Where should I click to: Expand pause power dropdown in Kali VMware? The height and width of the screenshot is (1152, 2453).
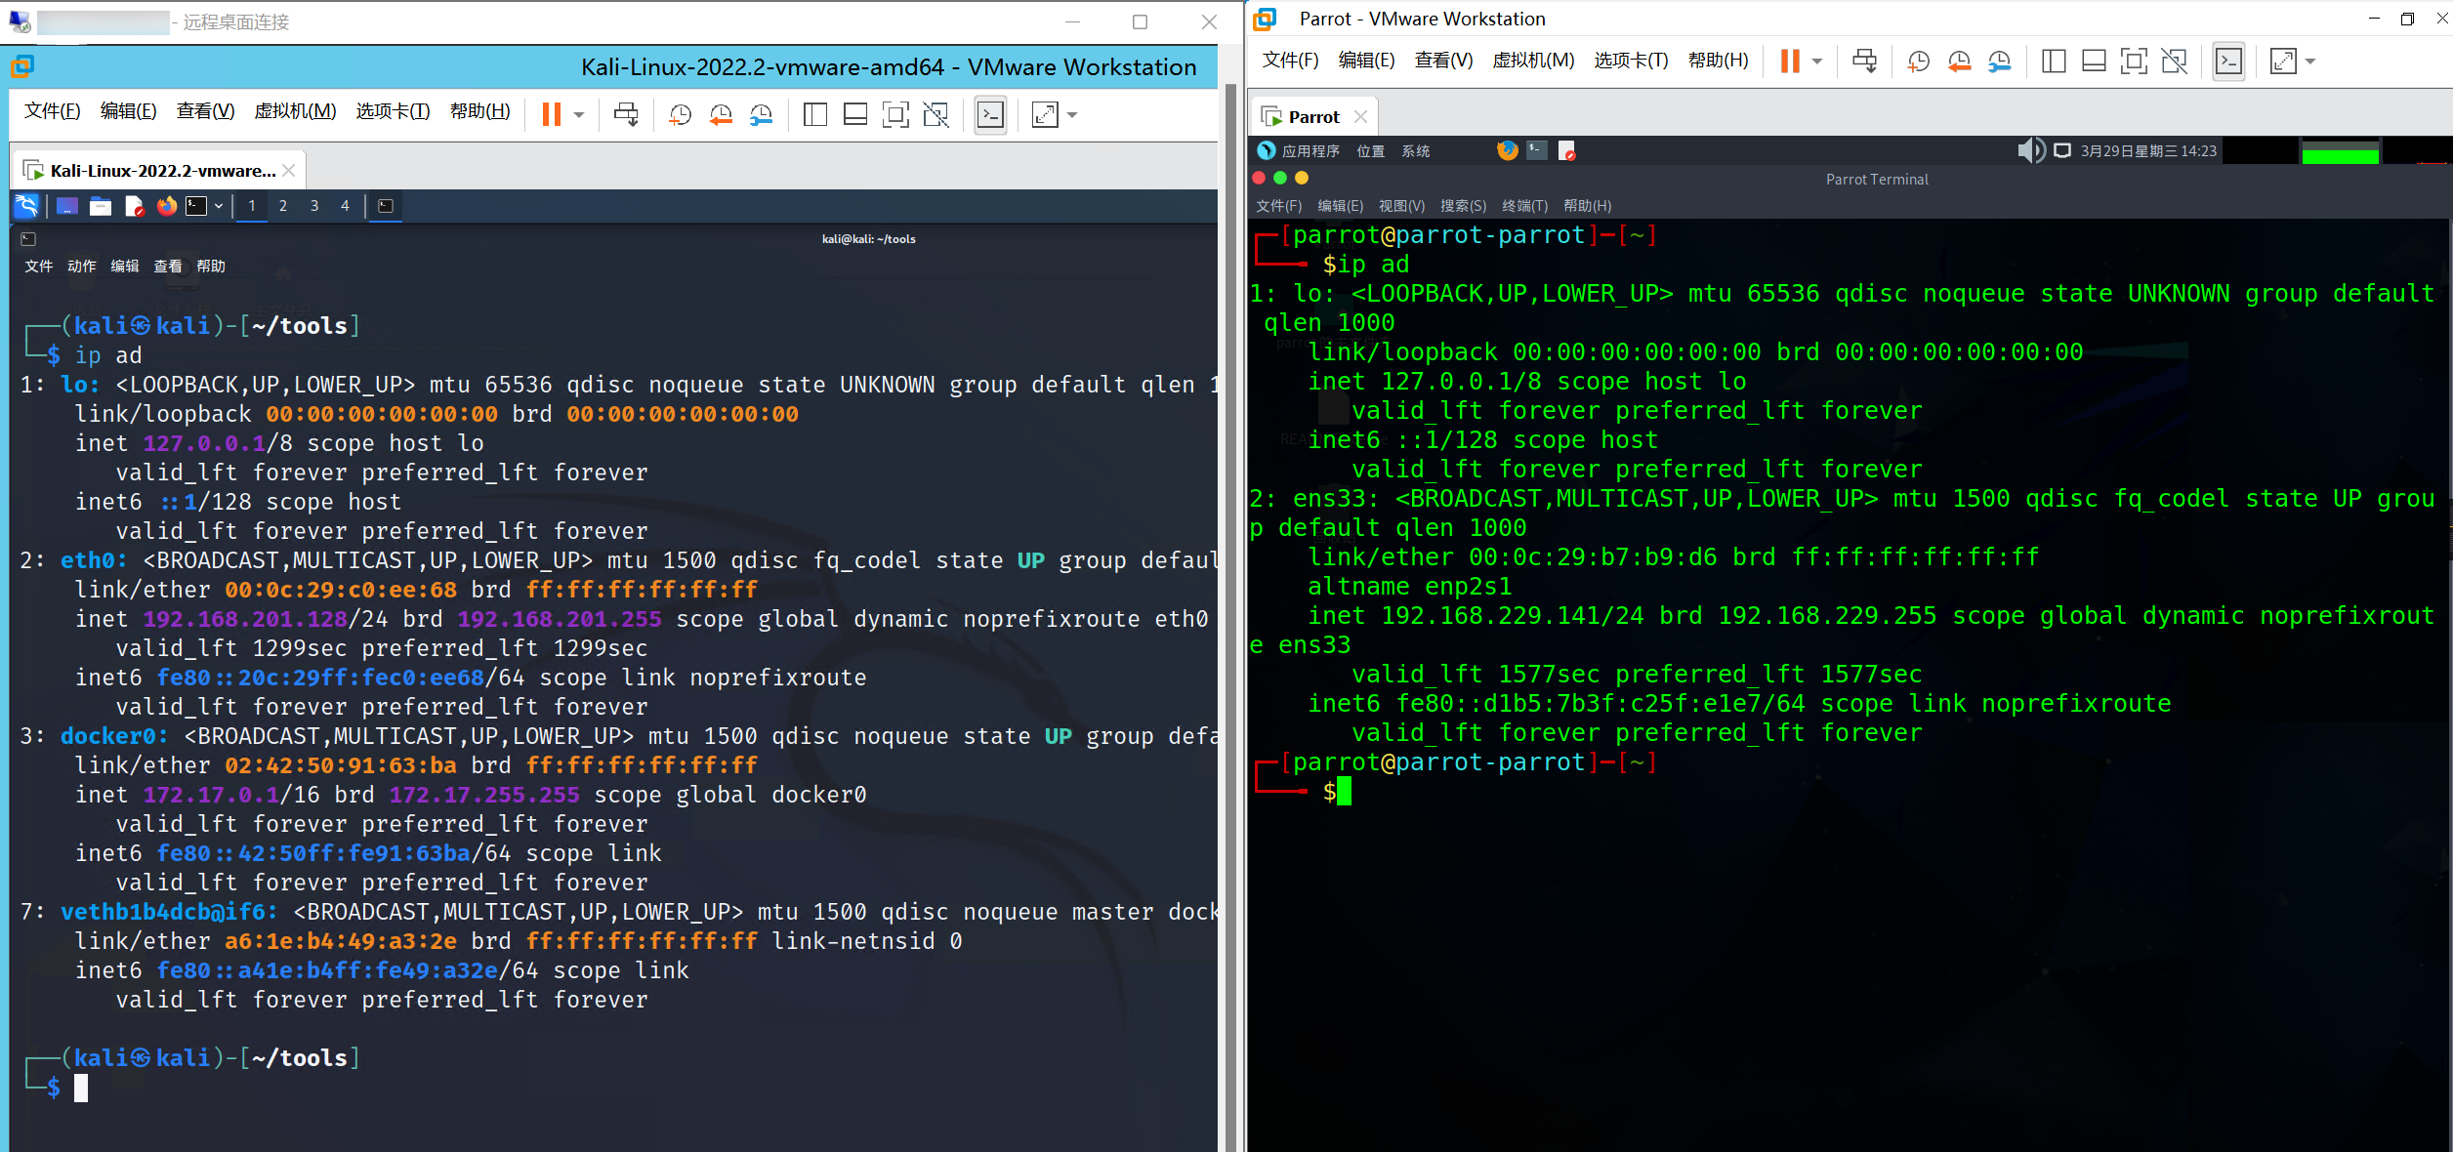click(579, 115)
